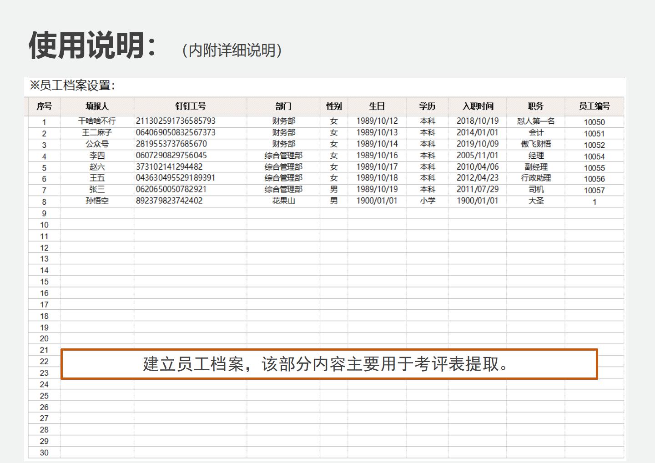Viewport: 655px width, 463px height.
Task: Click hire date 2011/07/29
Action: tap(478, 189)
